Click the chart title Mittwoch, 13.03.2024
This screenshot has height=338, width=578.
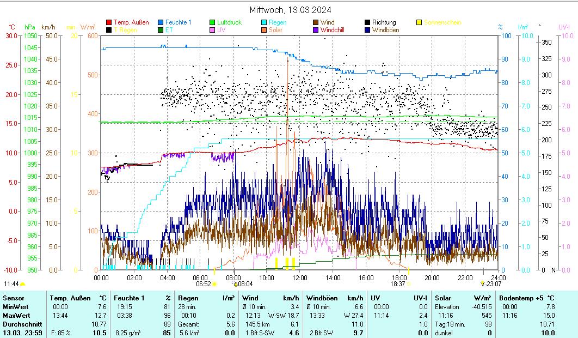point(290,10)
